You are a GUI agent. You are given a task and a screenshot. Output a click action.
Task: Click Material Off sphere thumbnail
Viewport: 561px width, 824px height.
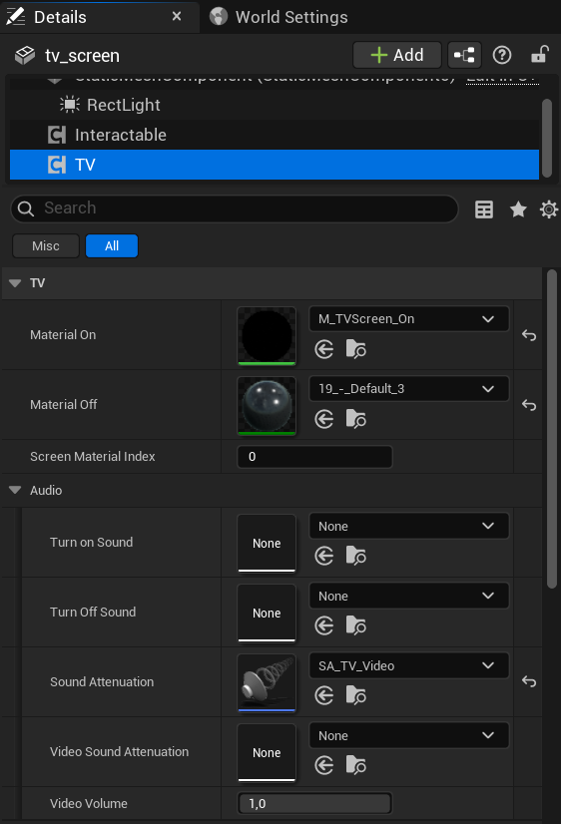(x=267, y=406)
